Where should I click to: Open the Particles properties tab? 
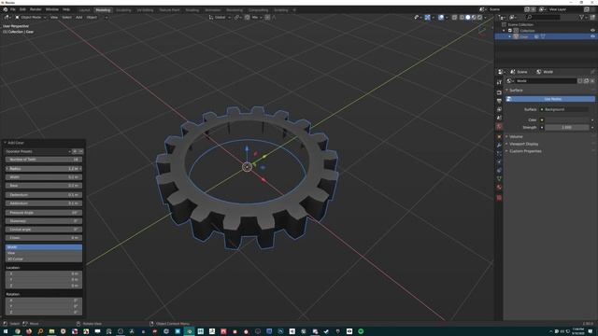coord(499,153)
